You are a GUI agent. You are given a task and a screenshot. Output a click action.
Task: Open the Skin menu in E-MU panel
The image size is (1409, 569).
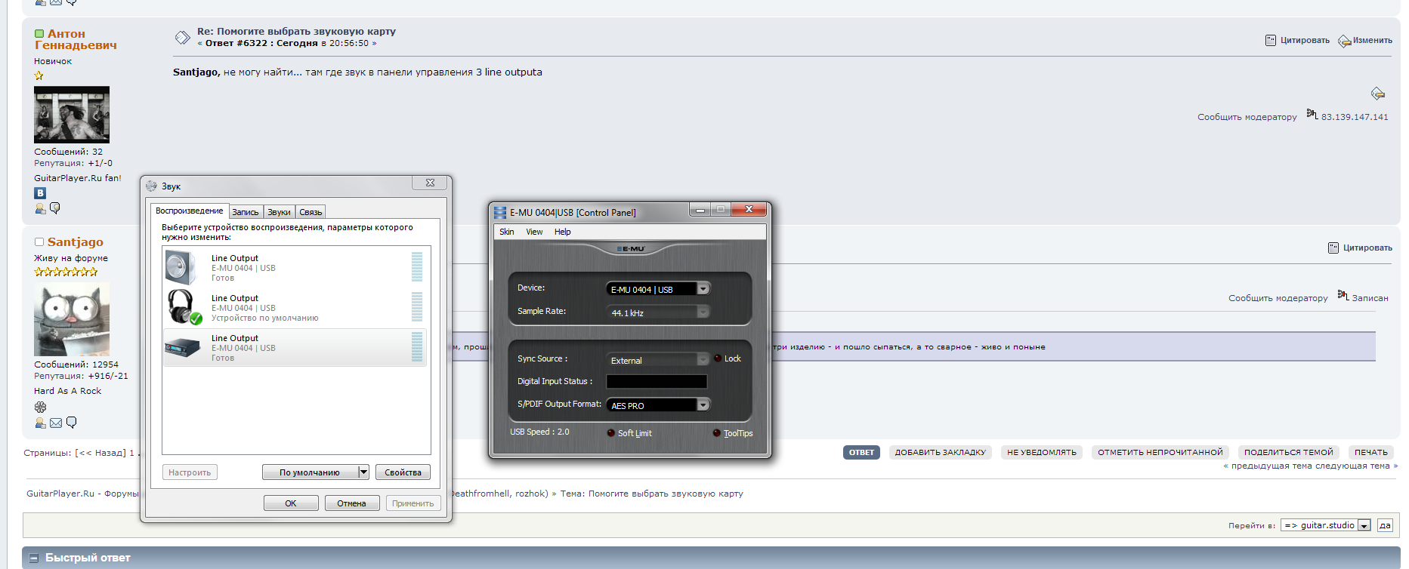pos(507,232)
